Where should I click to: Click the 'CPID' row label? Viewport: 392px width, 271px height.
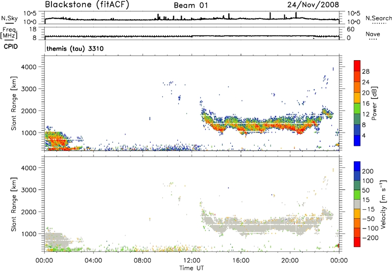(x=11, y=46)
